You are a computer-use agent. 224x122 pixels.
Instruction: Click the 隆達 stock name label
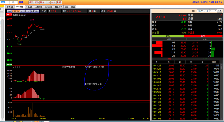[x=21, y=2]
